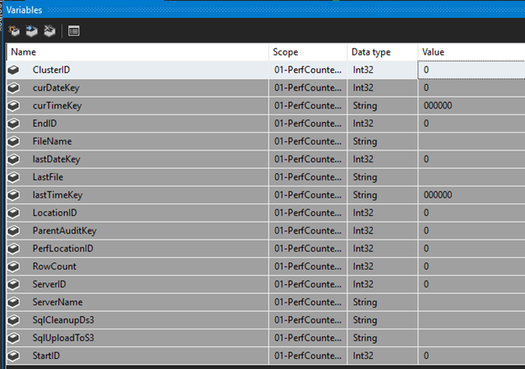Click the curDateKey variable name
This screenshot has width=525, height=369.
pyautogui.click(x=56, y=88)
